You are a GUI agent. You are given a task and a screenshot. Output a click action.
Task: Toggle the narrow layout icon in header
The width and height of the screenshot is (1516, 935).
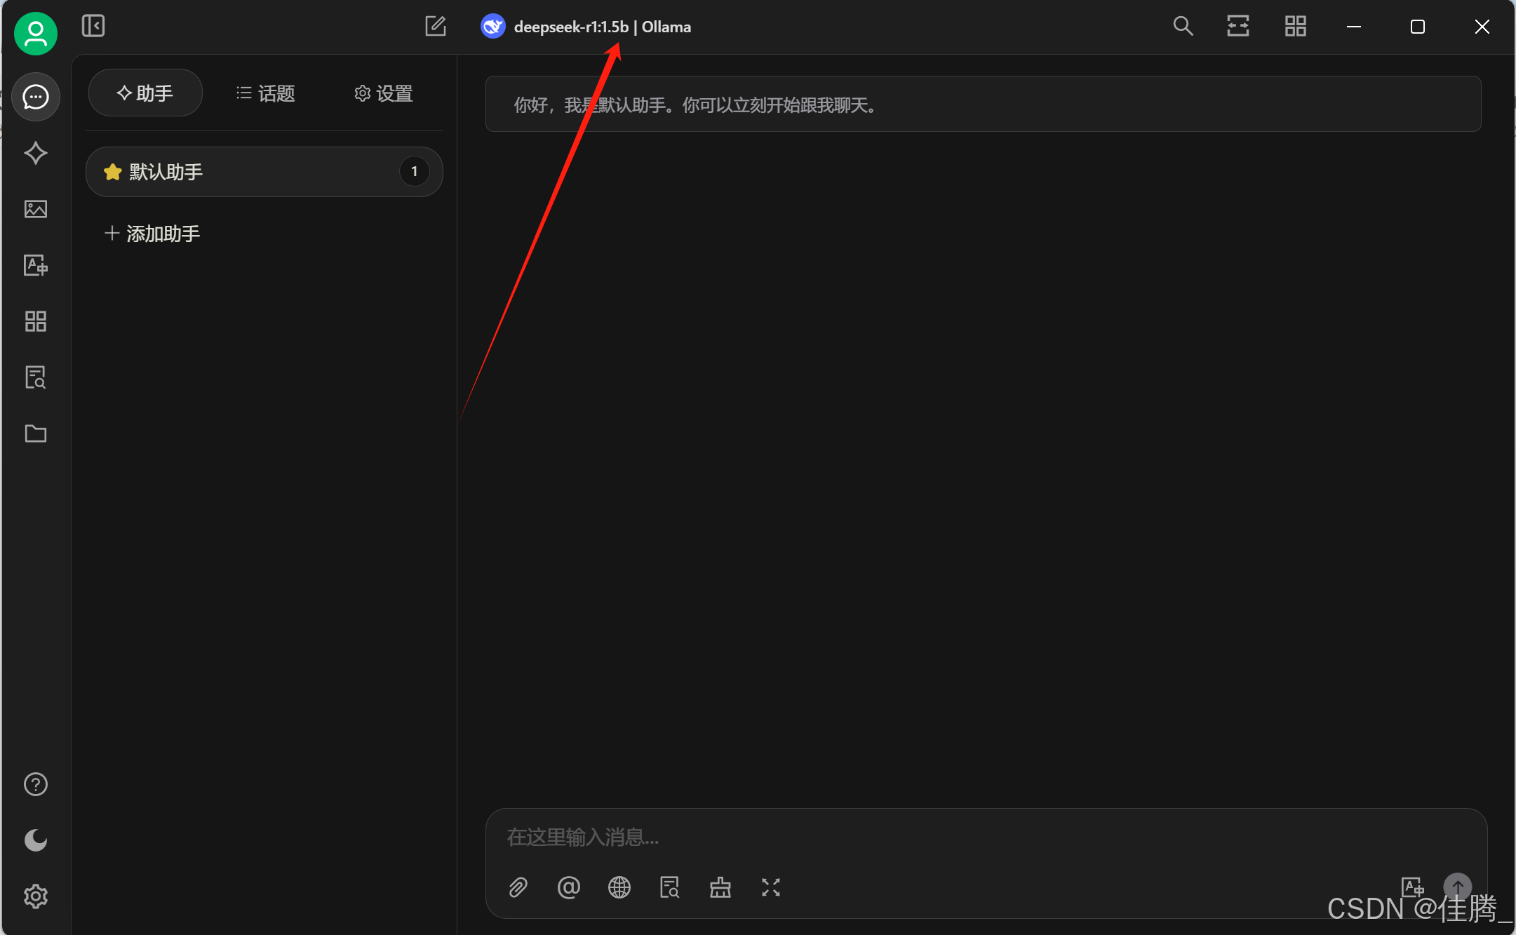(x=1237, y=27)
